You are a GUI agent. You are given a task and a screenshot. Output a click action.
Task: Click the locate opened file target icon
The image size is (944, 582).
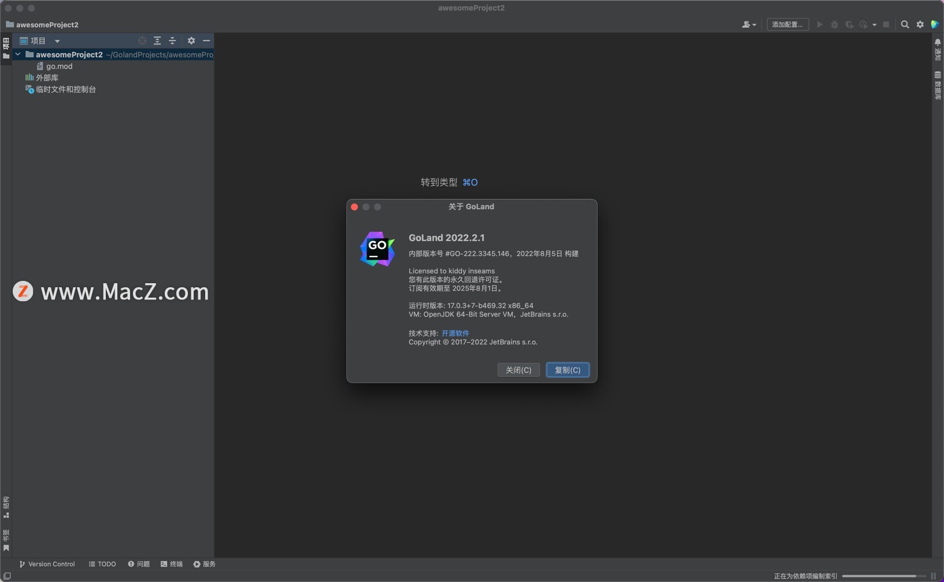(x=142, y=40)
